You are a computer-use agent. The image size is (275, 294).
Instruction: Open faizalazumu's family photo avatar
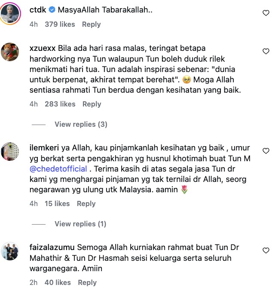[10, 251]
